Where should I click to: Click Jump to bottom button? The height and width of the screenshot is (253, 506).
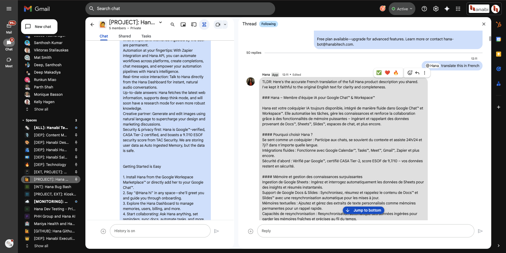(363, 210)
